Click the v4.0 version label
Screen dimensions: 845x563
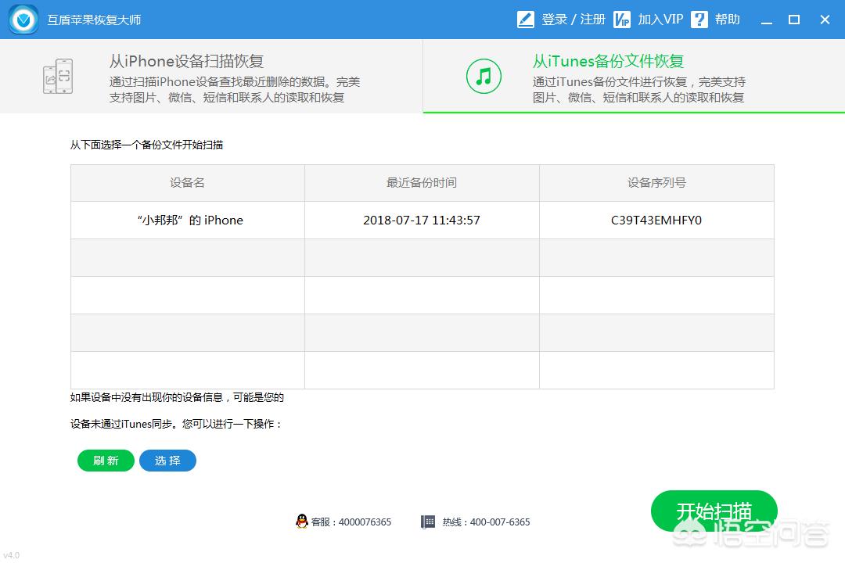pyautogui.click(x=11, y=555)
